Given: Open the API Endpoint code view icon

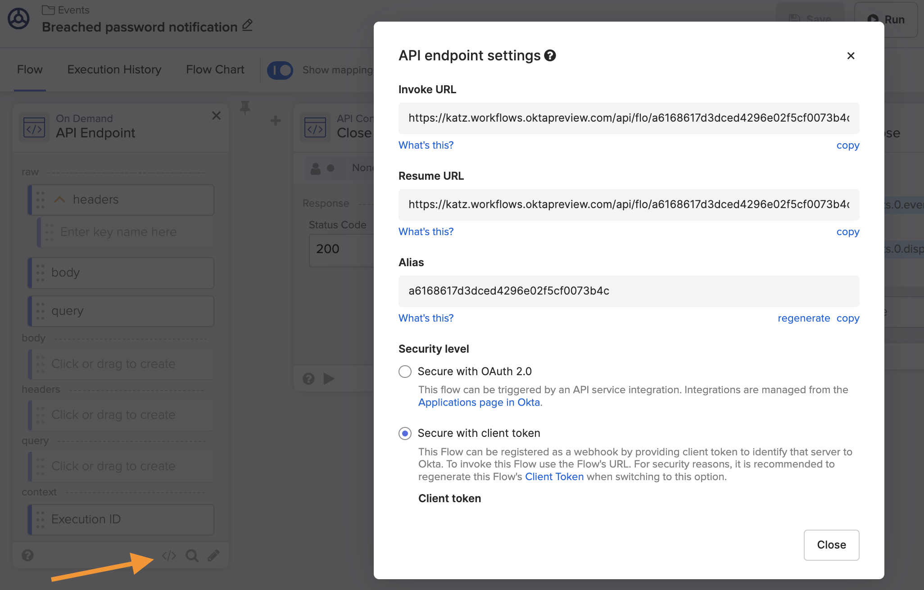Looking at the screenshot, I should tap(169, 555).
